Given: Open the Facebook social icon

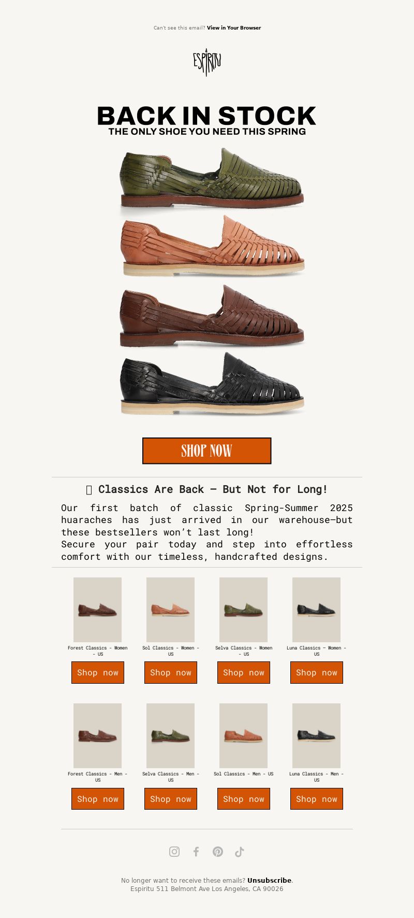Looking at the screenshot, I should coord(196,852).
